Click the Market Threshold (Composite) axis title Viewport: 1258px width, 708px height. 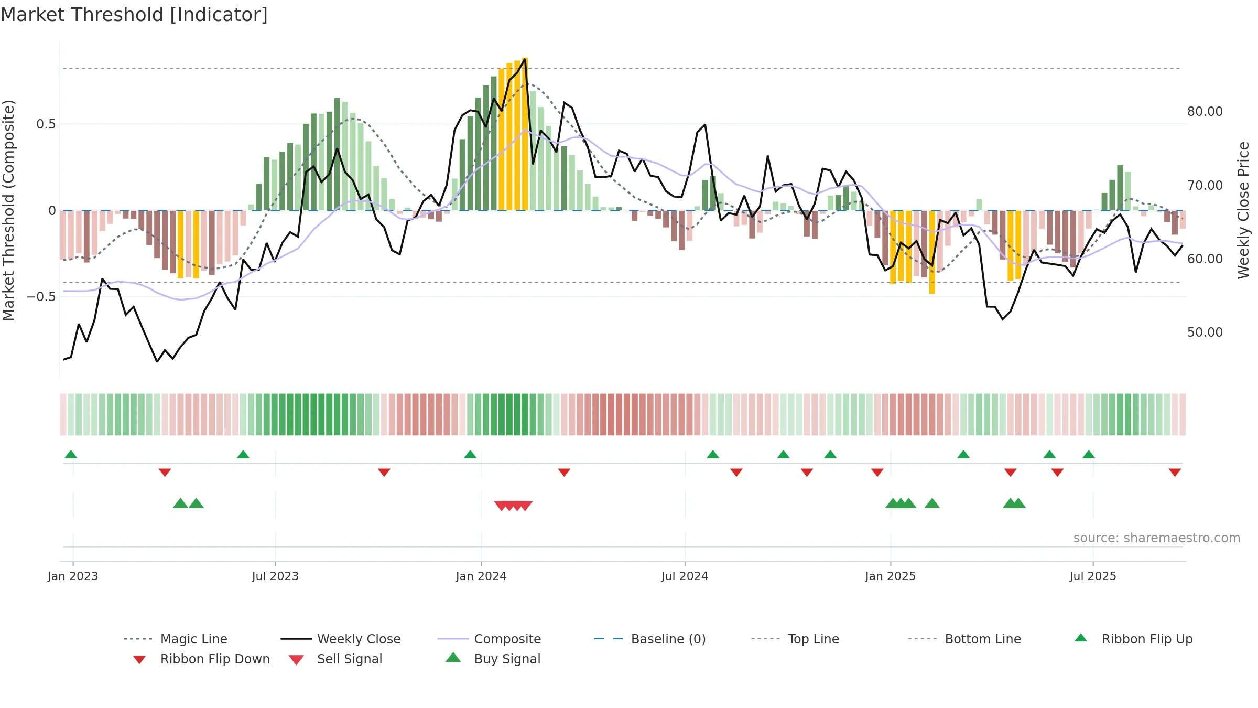pos(8,210)
